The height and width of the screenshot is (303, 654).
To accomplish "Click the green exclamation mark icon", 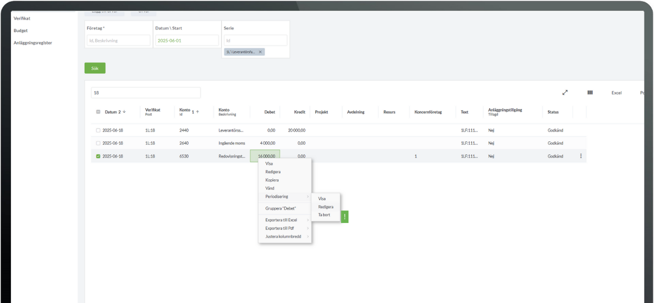I will (x=345, y=217).
